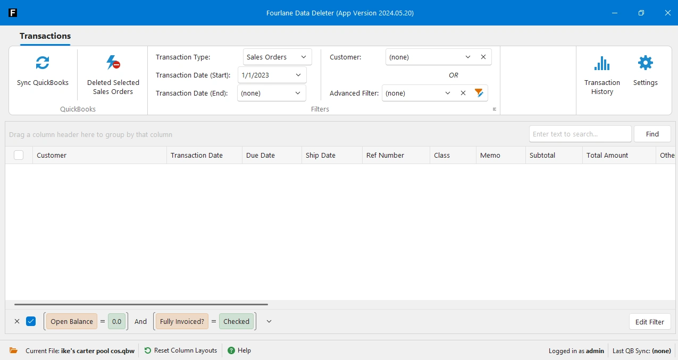Click the Reset Column Layouts icon

coord(148,350)
